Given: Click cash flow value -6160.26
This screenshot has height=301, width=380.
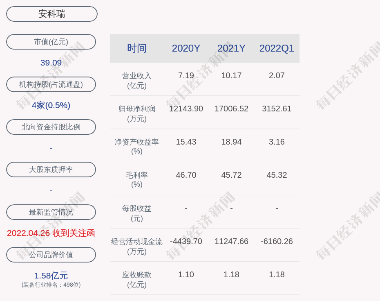Looking at the screenshot, I should [x=277, y=241].
